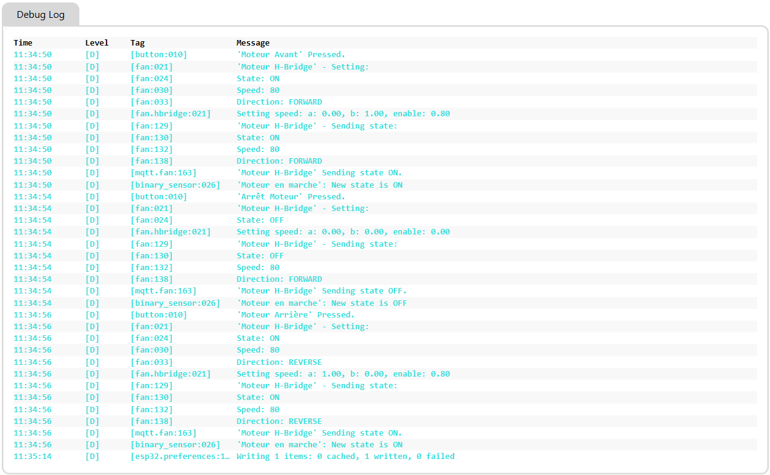Click the [fan:024] 'State: OFF' message
Screen dimensions: 770x475
pos(260,220)
